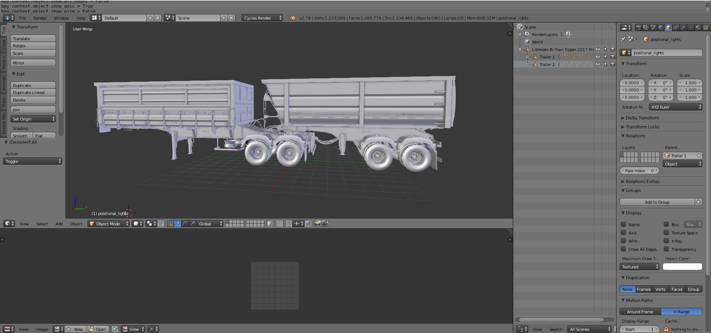Toggle Trailer 2 selectability cursor icon
The image size is (711, 333).
click(x=605, y=64)
